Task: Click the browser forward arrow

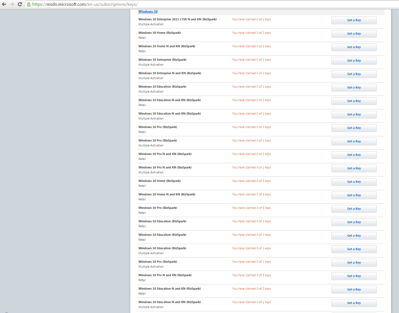Action: pos(12,4)
